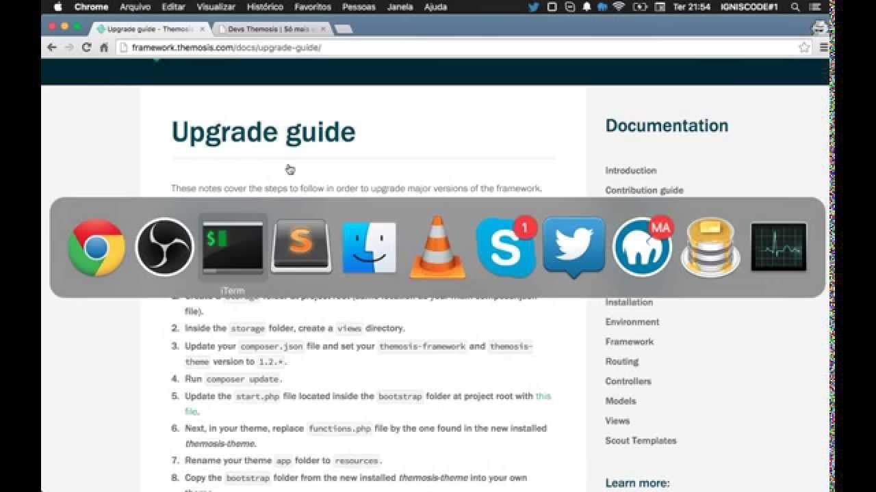Screen dimensions: 876x492
Task: Follow the 'this file' start.php link
Action: [543, 396]
